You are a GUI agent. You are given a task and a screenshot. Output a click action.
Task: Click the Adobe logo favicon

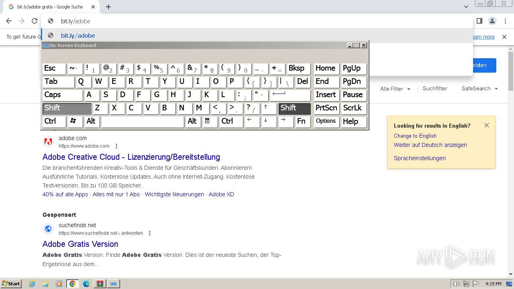tap(48, 142)
